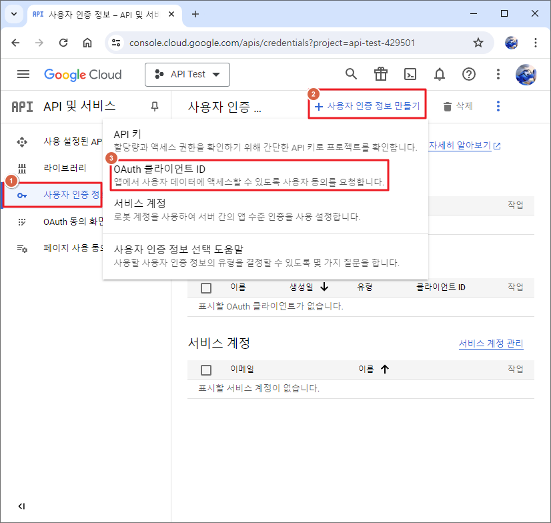
Task: Click the search magnifier icon
Action: click(x=351, y=74)
